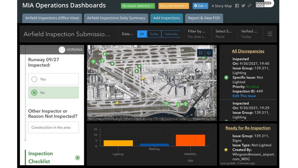Close the Edit badge with its x
The width and height of the screenshot is (298, 168).
(x=206, y=6)
